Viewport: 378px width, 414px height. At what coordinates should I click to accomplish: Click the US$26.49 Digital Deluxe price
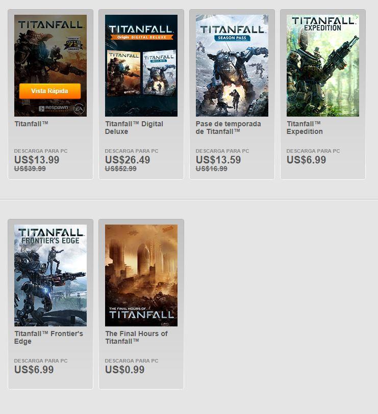[128, 160]
